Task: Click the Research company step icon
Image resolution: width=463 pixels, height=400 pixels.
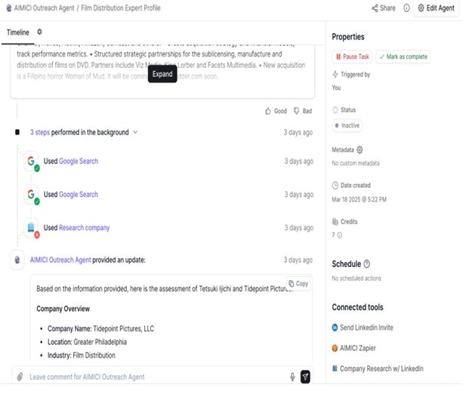Action: pos(31,228)
